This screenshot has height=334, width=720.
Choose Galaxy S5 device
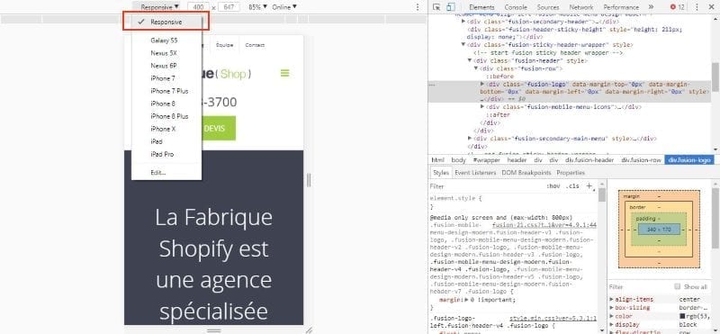[x=166, y=41]
